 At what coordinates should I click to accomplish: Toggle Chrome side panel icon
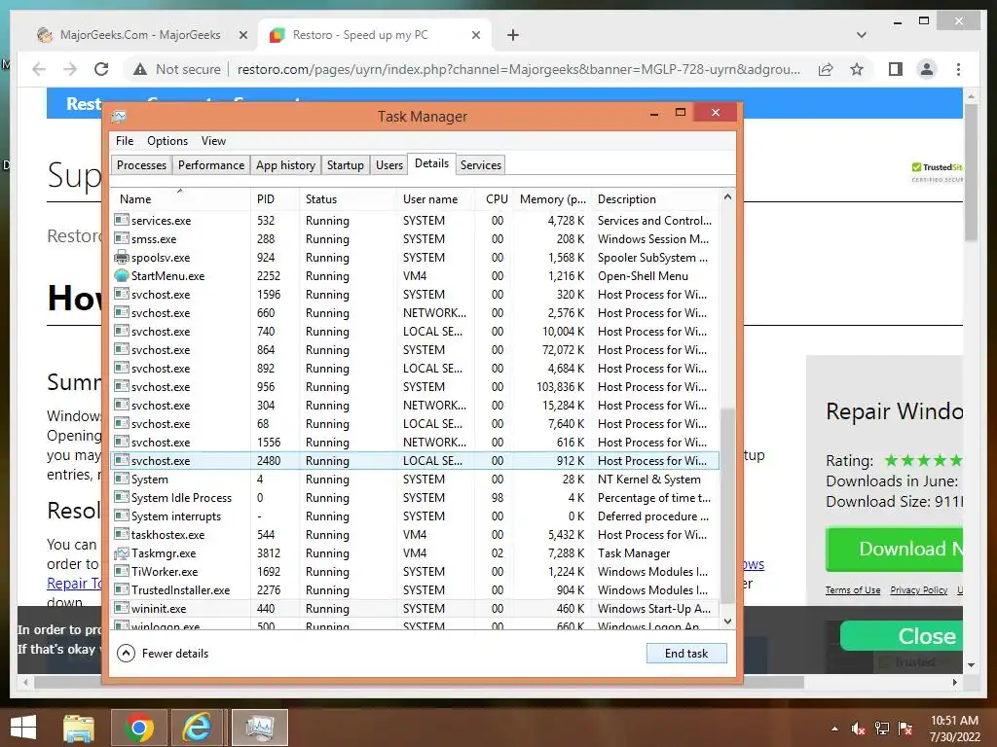(896, 69)
